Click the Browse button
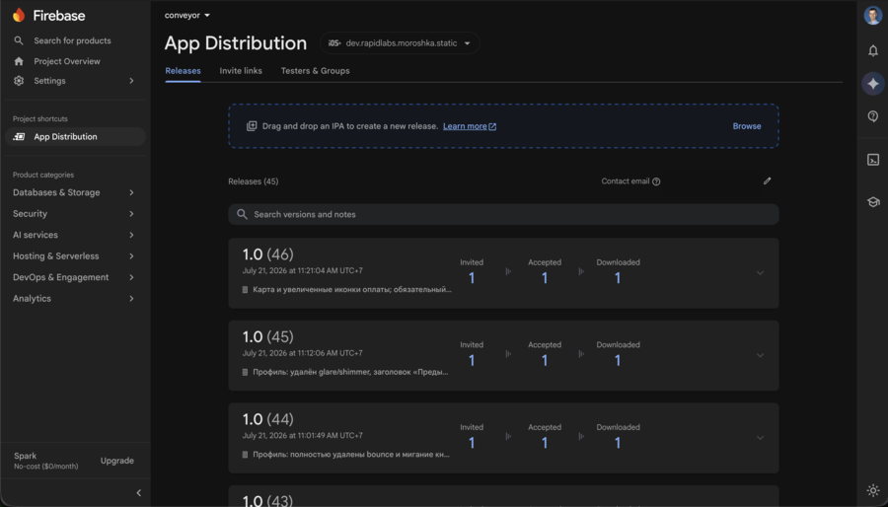This screenshot has height=507, width=888. pyautogui.click(x=747, y=126)
